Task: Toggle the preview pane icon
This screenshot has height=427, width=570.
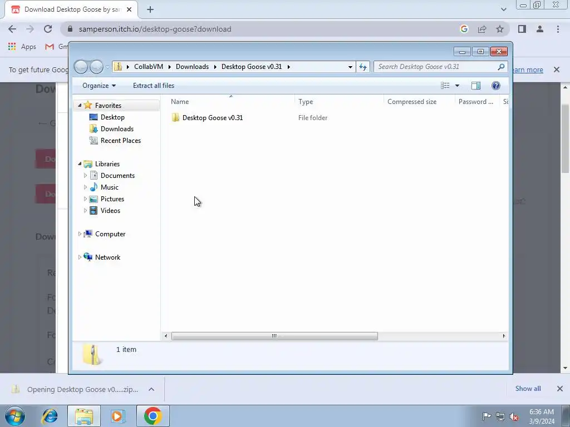Action: pos(476,85)
